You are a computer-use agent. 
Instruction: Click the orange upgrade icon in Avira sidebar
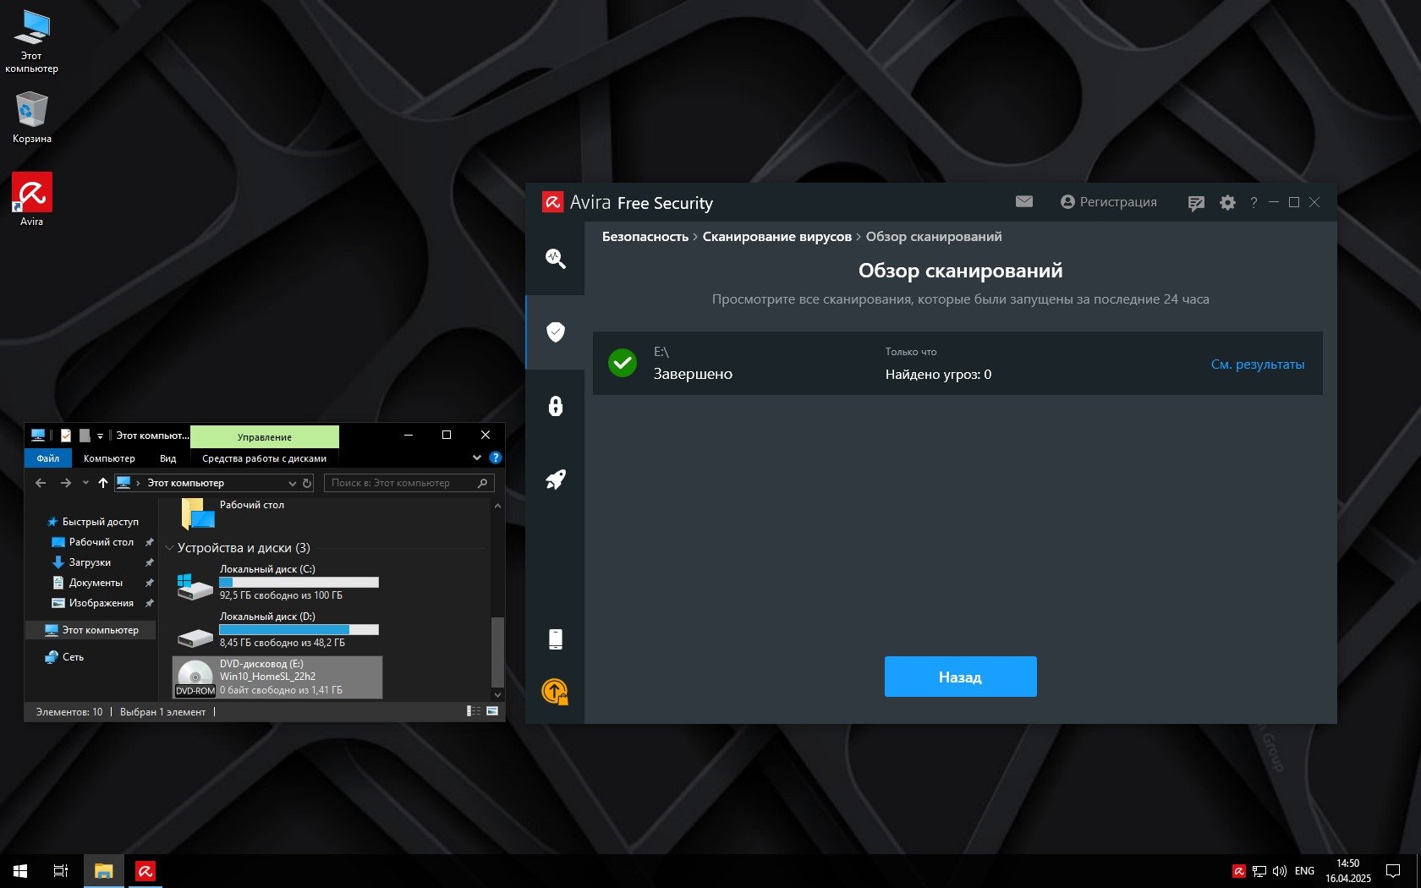pyautogui.click(x=555, y=692)
